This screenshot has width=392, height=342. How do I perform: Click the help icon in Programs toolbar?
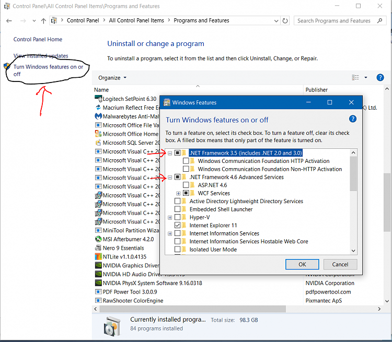(380, 77)
